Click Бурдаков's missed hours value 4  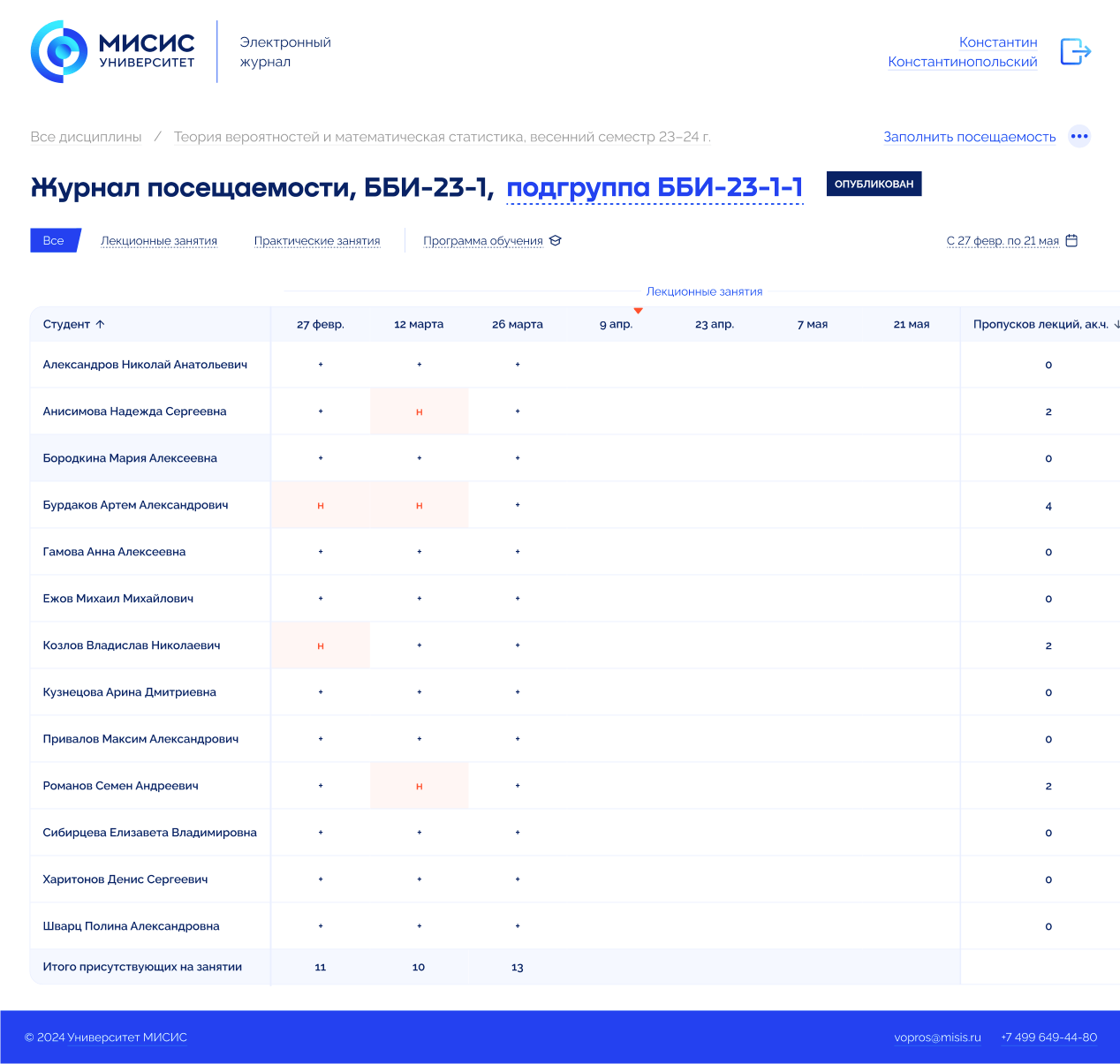tap(1048, 506)
